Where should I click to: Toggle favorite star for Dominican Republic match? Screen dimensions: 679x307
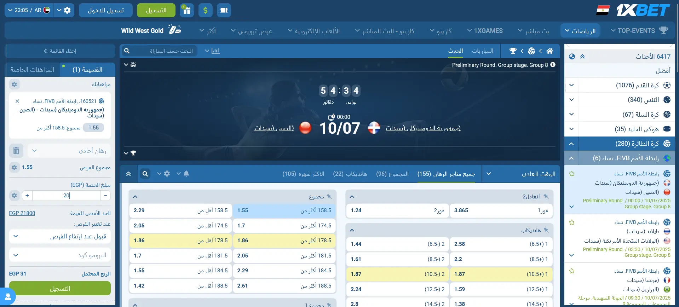click(x=571, y=174)
